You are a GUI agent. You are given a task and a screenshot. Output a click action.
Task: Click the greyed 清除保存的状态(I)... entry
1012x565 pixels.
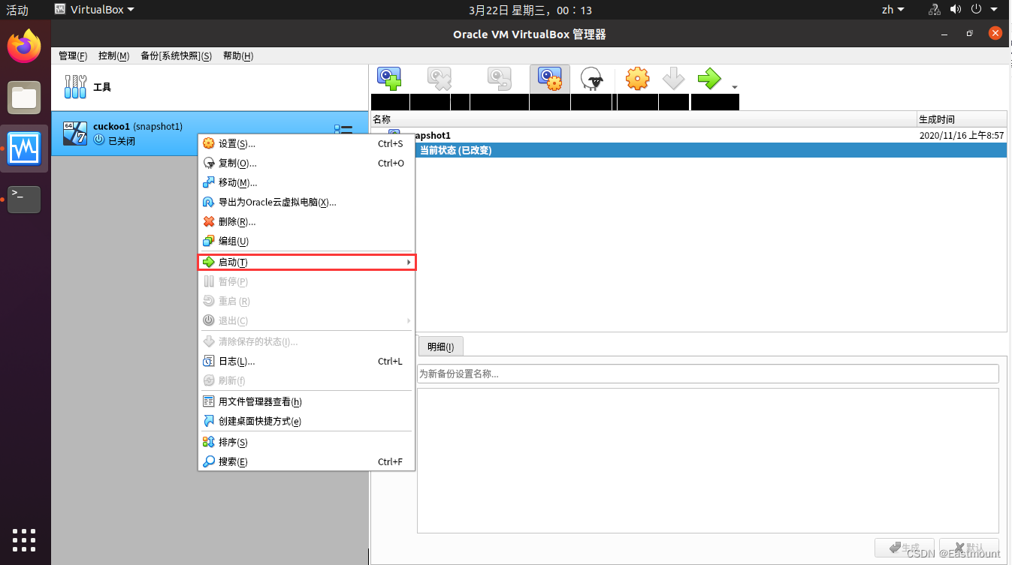coord(307,341)
